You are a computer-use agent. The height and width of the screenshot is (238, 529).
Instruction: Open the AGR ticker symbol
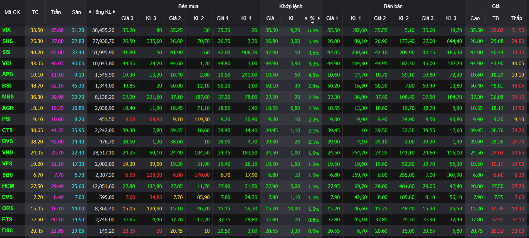tap(8, 108)
